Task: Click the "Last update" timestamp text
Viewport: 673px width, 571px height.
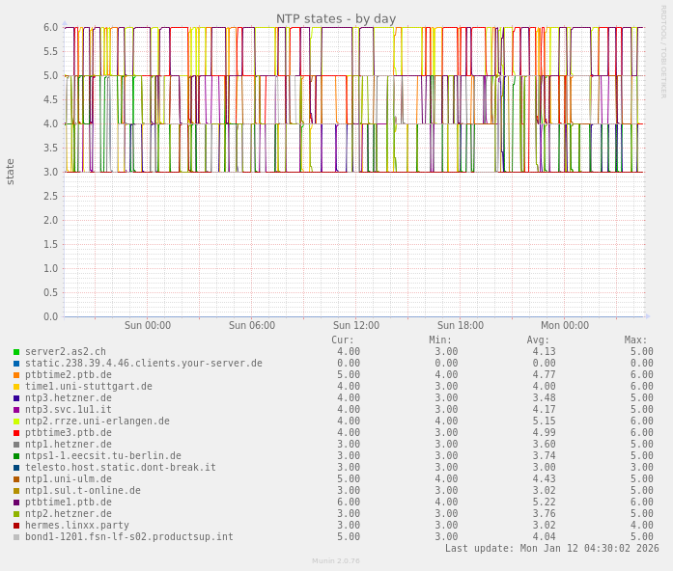Action: point(551,549)
